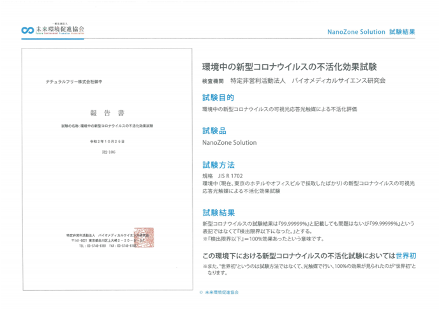Click the footnote starting ※また、"世界初"というのは

[309, 269]
